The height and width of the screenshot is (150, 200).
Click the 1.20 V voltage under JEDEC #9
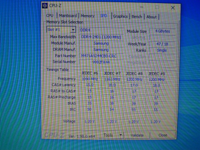pos(156,122)
